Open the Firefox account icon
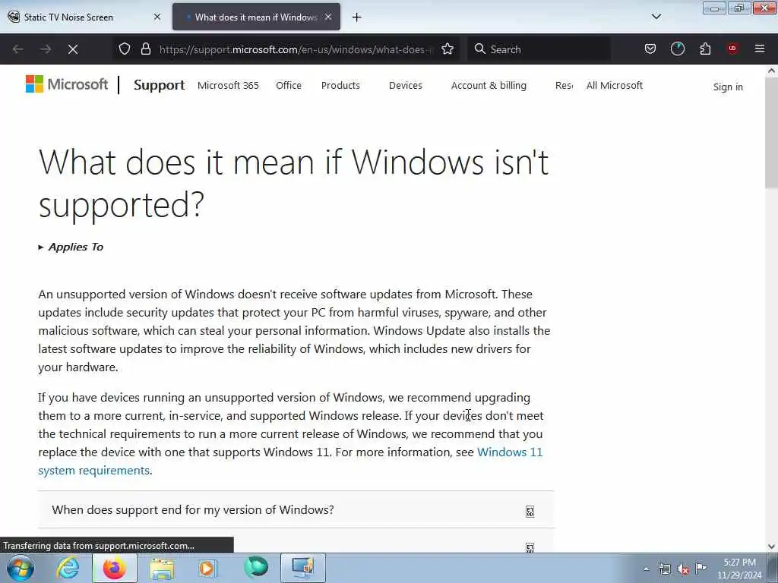The width and height of the screenshot is (778, 583). (x=677, y=49)
